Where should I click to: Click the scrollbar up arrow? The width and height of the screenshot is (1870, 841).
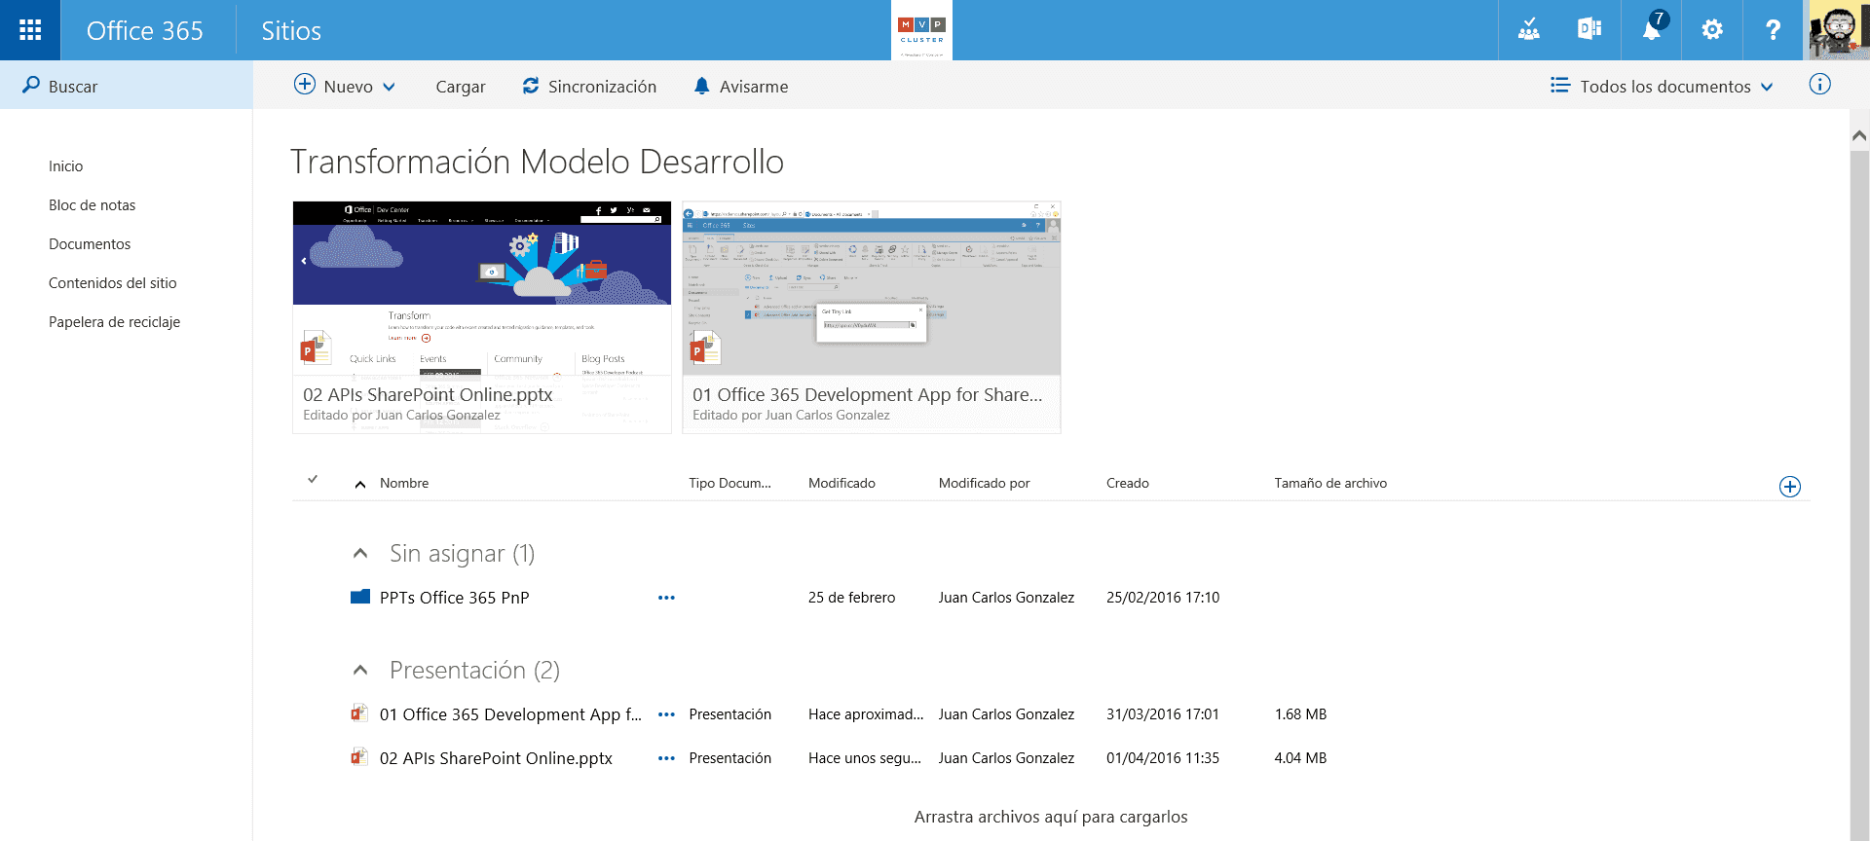[x=1859, y=136]
